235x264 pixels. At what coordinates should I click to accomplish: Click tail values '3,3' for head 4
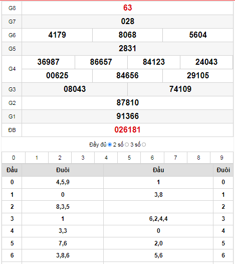click(63, 231)
